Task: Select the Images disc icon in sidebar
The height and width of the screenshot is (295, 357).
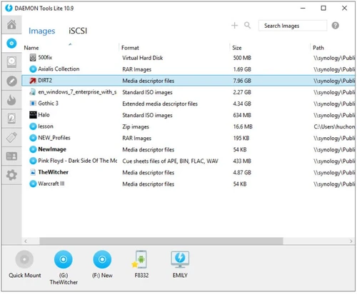Action: [x=11, y=44]
